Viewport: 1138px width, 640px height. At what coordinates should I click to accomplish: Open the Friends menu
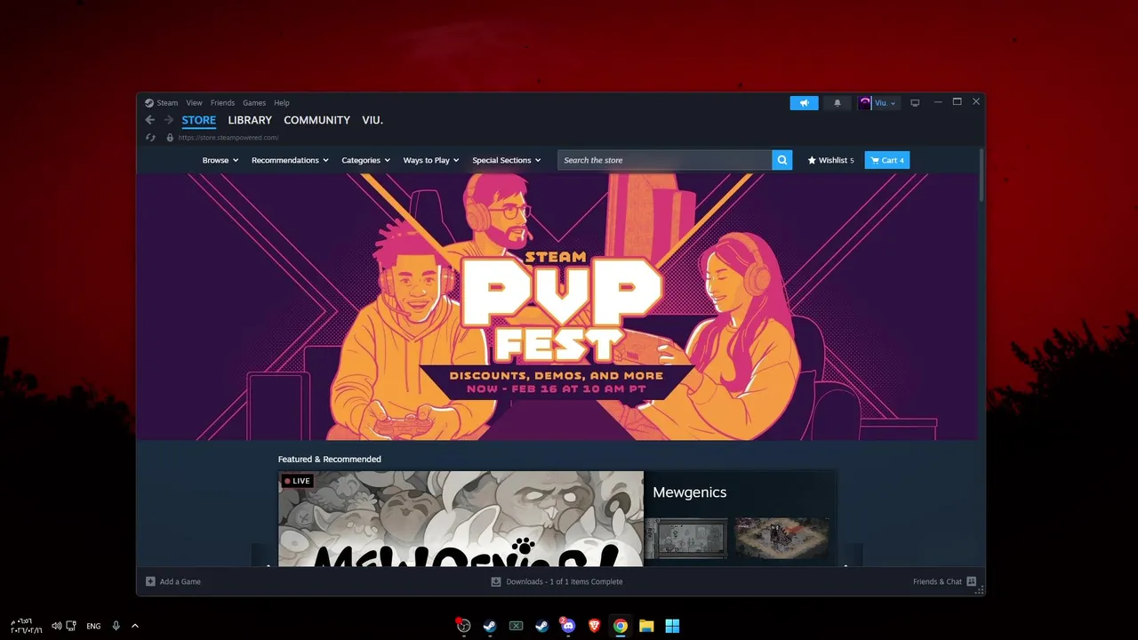pos(222,103)
